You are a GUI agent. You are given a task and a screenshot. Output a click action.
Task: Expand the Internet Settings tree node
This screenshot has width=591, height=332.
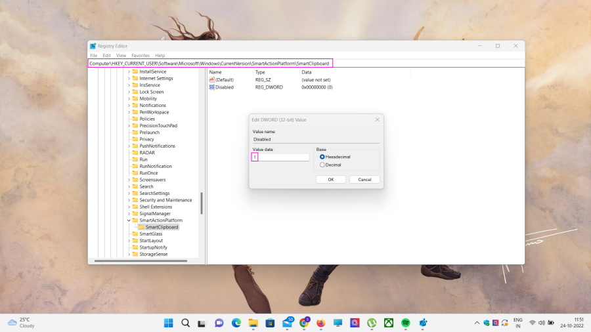click(129, 78)
